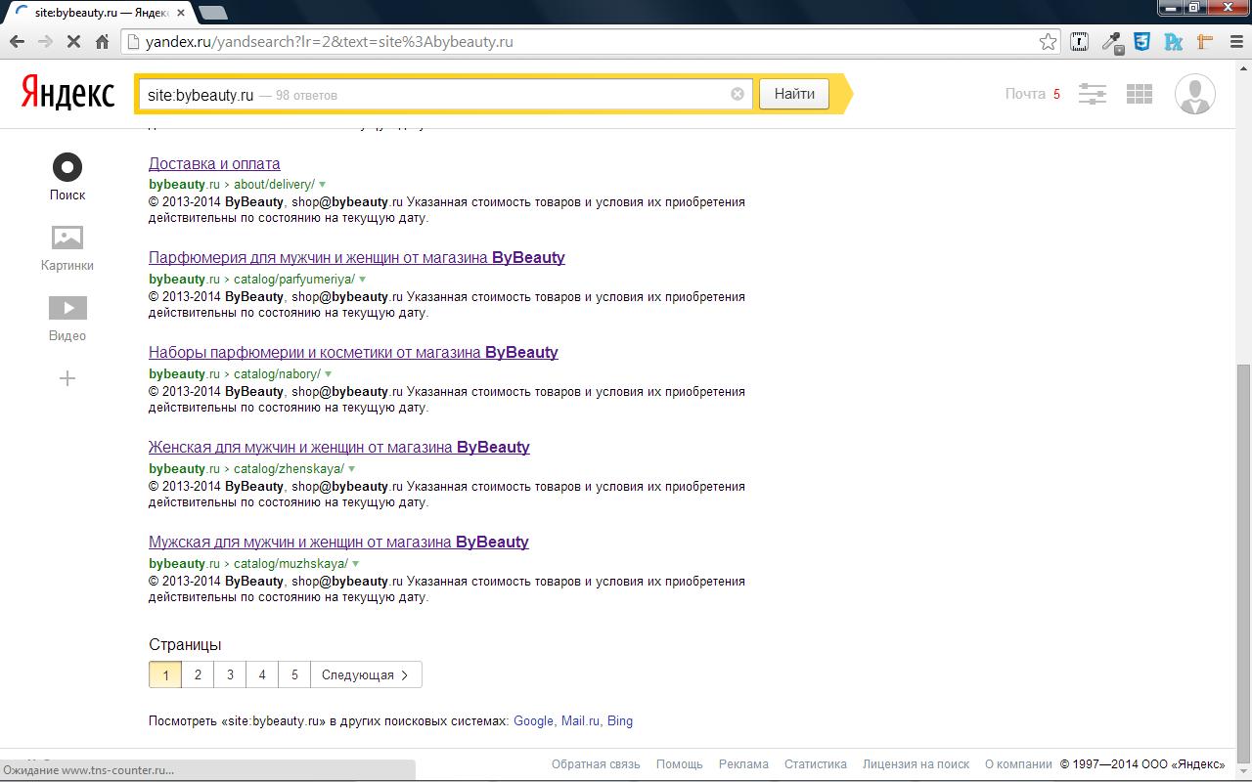
Task: Select the Поиск search icon in sidebar
Action: (x=67, y=167)
